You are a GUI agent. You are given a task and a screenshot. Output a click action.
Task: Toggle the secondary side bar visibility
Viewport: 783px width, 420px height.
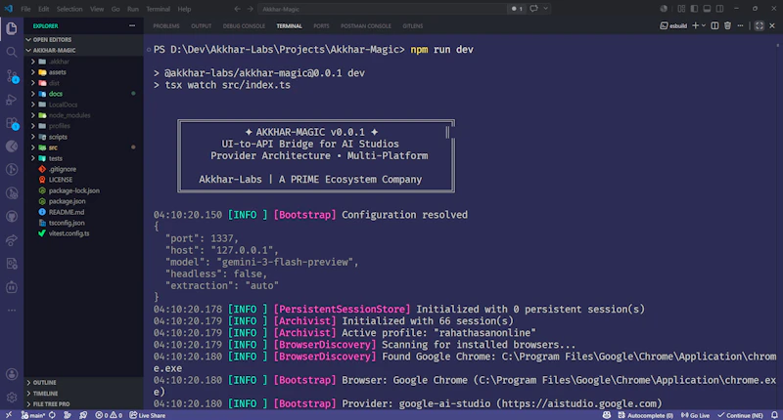[x=719, y=9]
